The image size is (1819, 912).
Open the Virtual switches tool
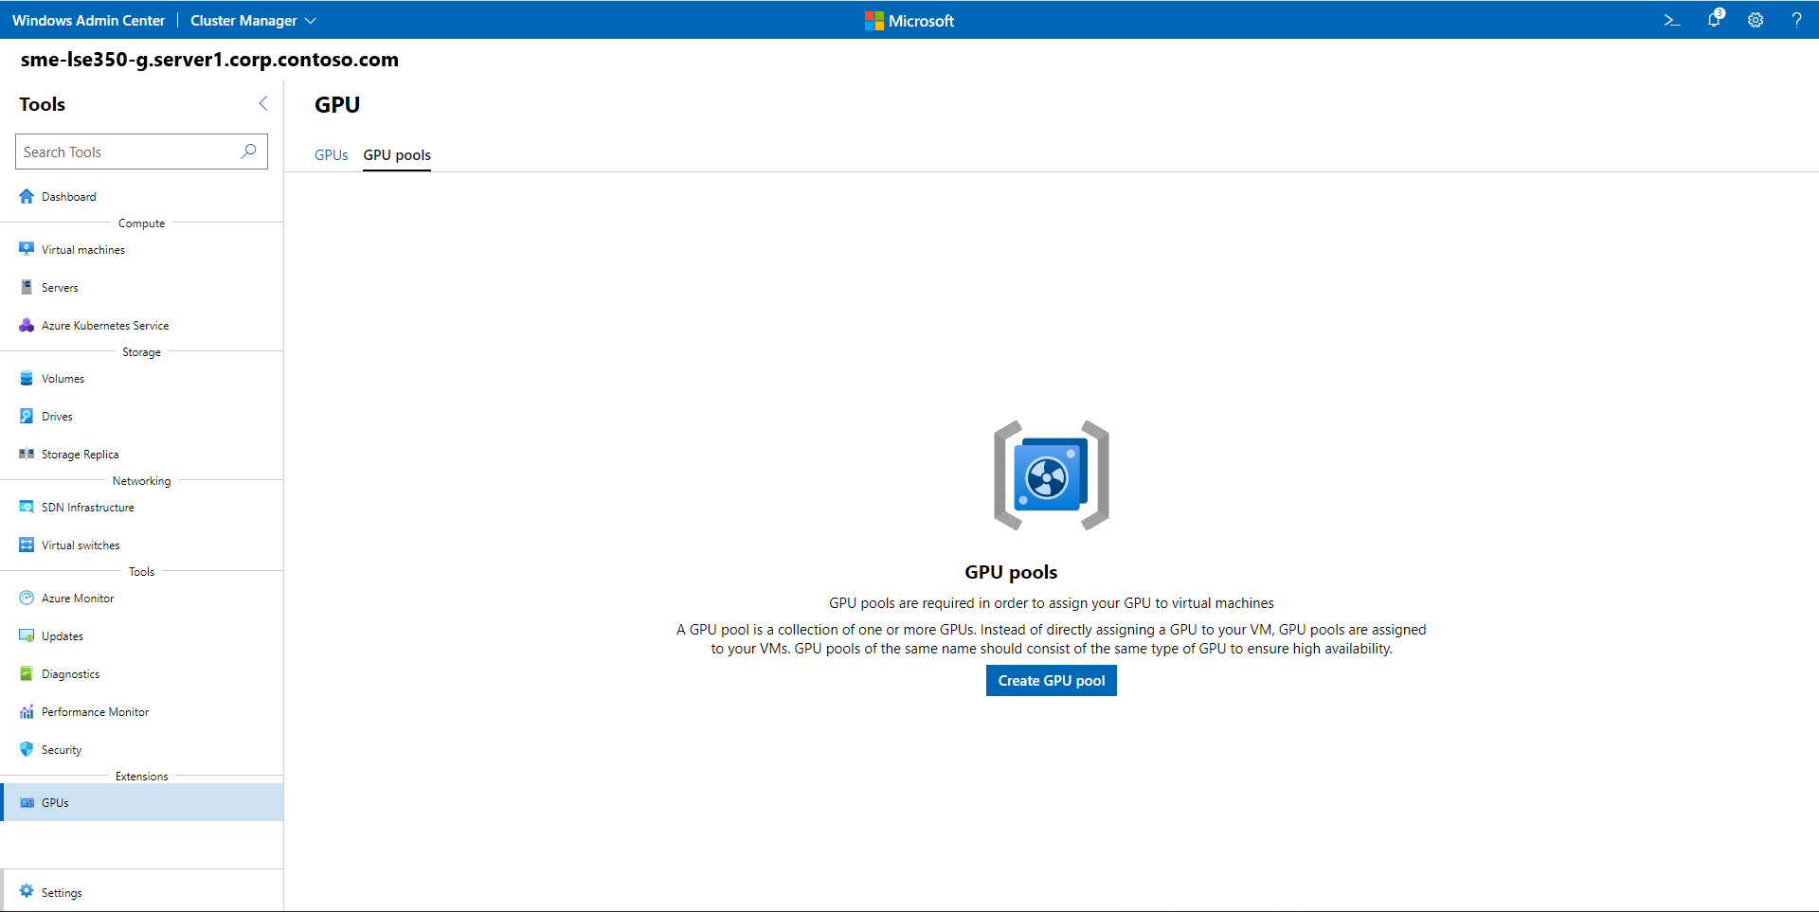tap(80, 545)
